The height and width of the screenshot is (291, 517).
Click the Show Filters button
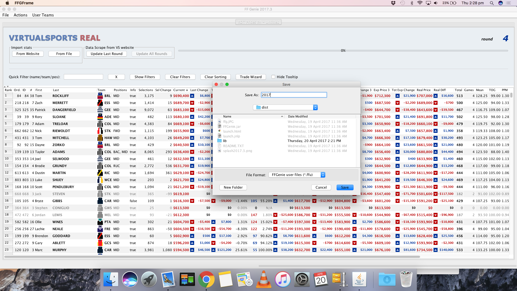click(145, 77)
